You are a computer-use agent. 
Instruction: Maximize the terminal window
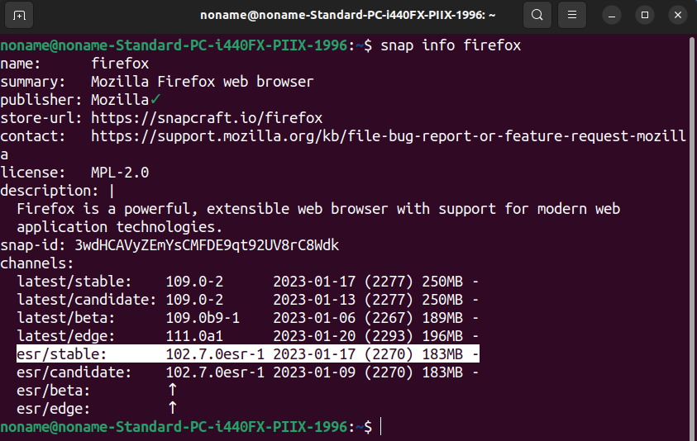(x=645, y=16)
